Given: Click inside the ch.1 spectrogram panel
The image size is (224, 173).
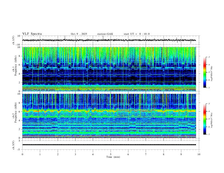Looking at the screenshot, I should click(109, 69).
